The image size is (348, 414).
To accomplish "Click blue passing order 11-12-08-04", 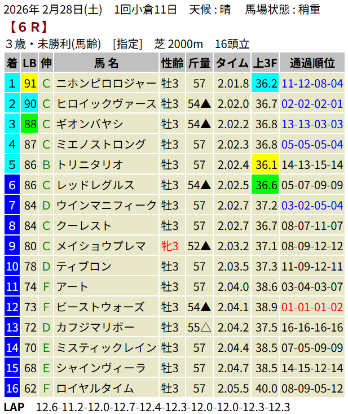I will click(312, 84).
